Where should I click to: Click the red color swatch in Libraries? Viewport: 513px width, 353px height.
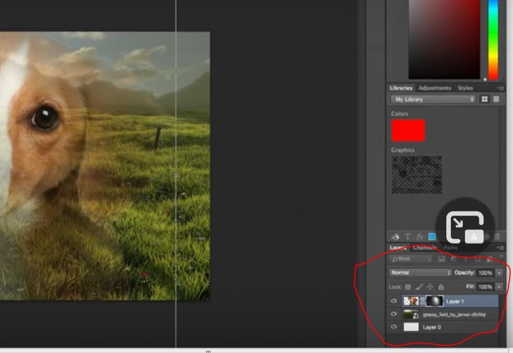[x=408, y=130]
